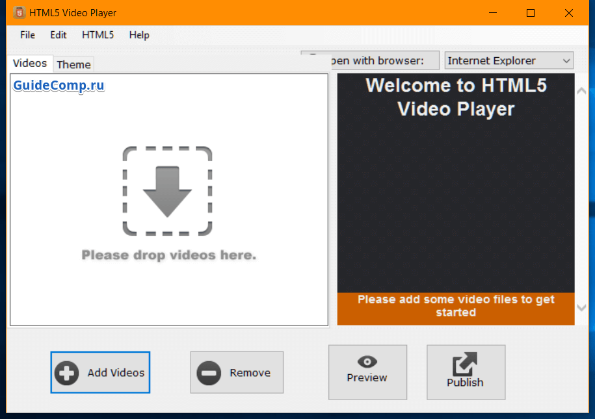Viewport: 595px width, 419px height.
Task: Click the plus icon on Add Videos
Action: click(x=67, y=373)
